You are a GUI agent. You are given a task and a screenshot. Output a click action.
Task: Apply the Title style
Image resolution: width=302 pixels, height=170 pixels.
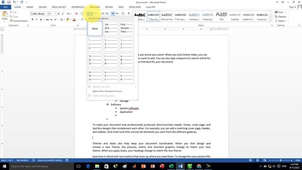[221, 17]
